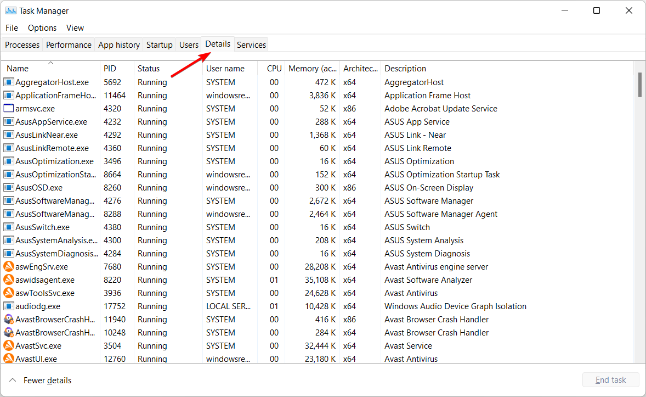
Task: Open the File menu
Action: (x=12, y=27)
